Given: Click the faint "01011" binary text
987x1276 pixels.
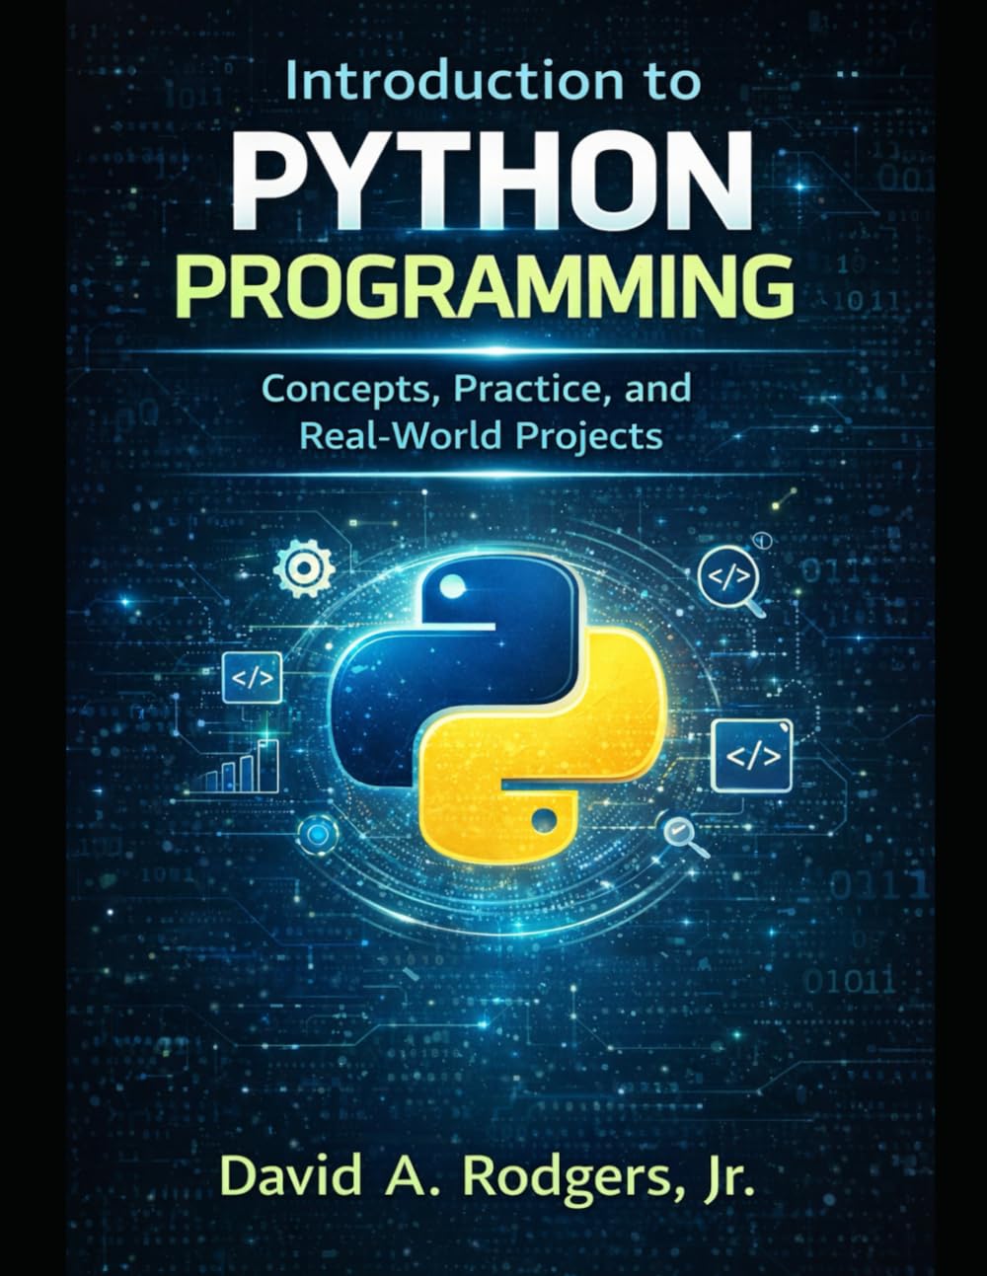Looking at the screenshot, I should pyautogui.click(x=850, y=981).
